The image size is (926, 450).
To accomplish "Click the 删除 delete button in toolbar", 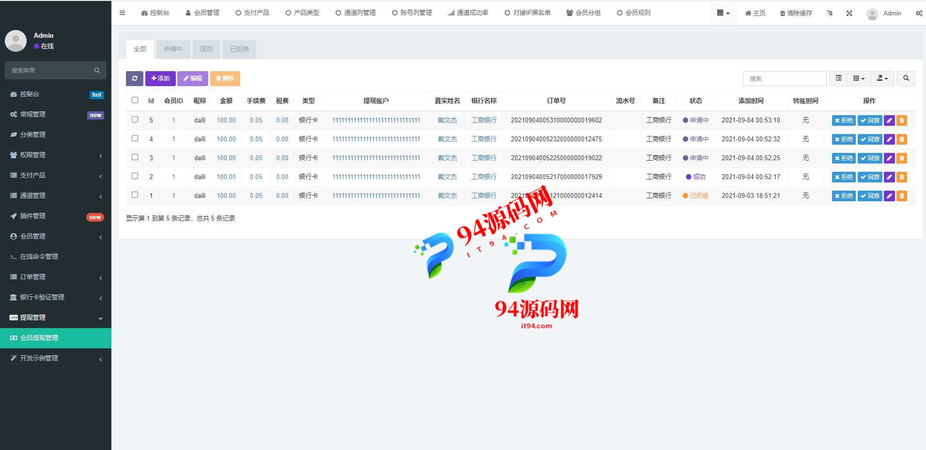I will coord(225,78).
